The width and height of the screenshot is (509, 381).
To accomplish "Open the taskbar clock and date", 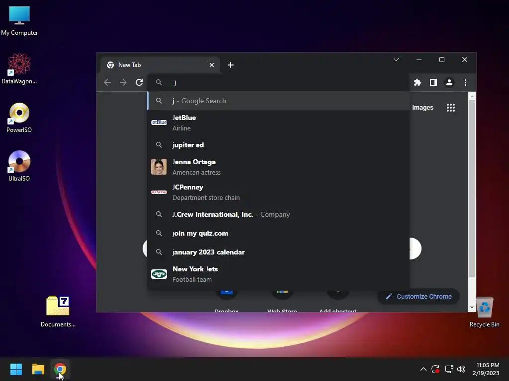I will click(486, 369).
